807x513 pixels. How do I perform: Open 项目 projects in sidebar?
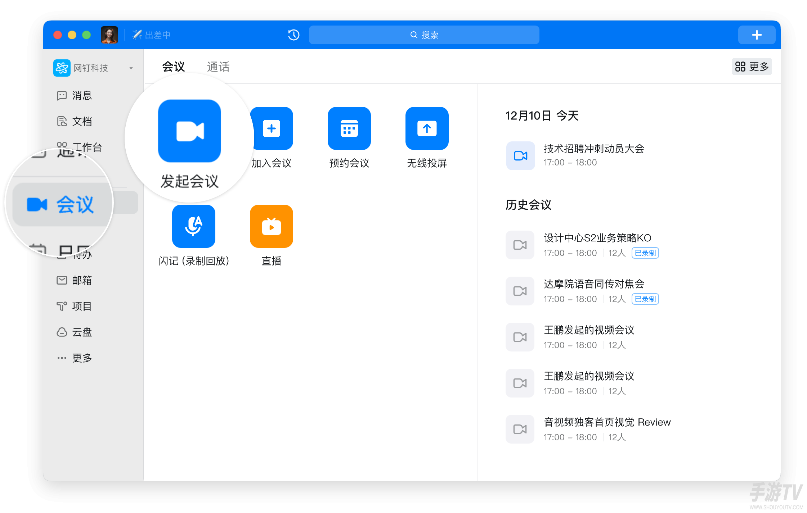click(x=75, y=306)
